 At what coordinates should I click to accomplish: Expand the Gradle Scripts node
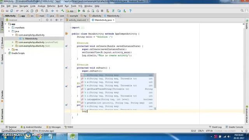pos(6,53)
